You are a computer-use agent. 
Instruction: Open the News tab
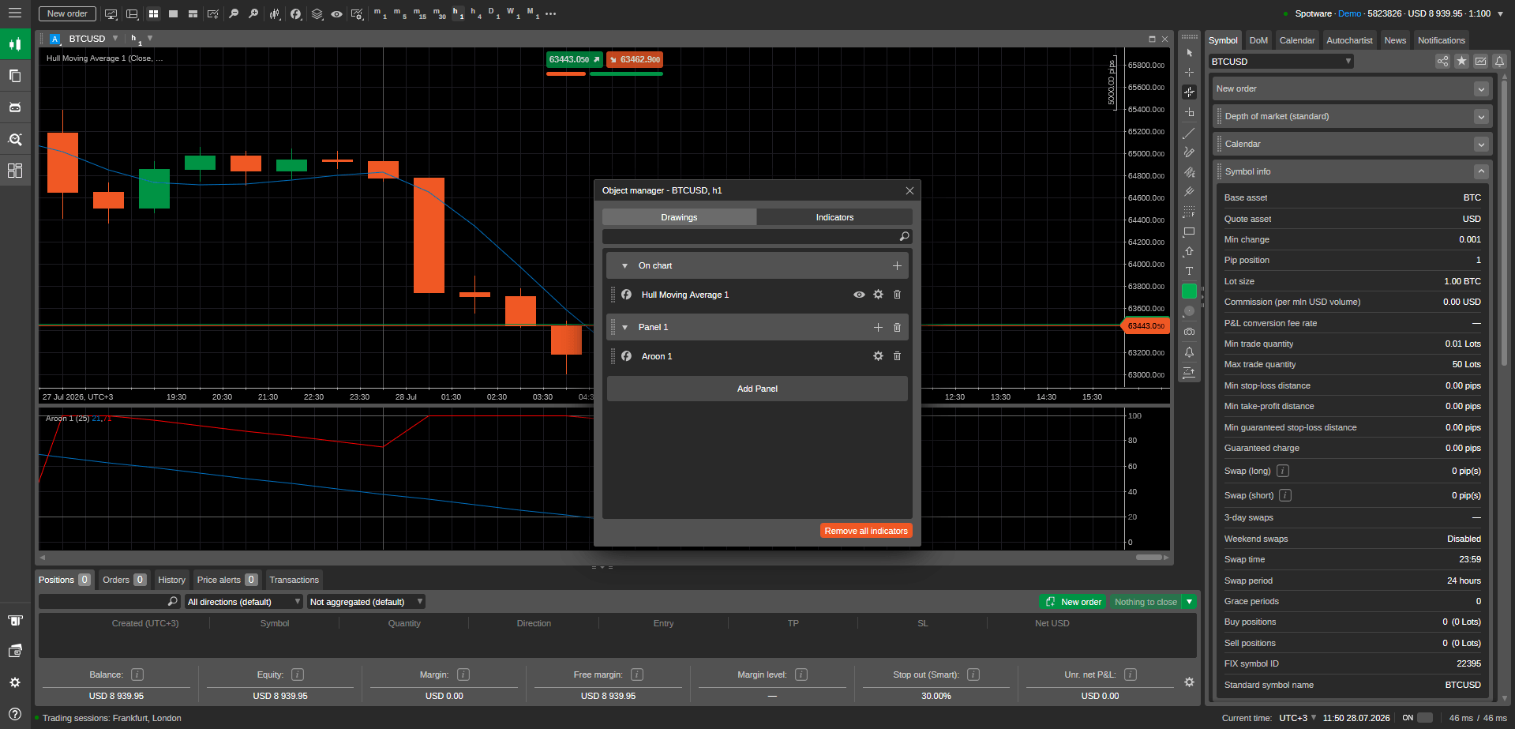point(1395,40)
